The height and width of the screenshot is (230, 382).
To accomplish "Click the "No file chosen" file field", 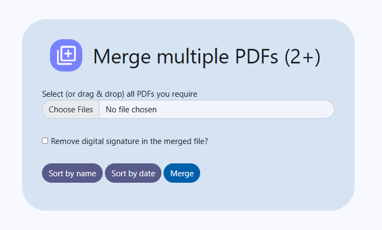I will [x=131, y=110].
